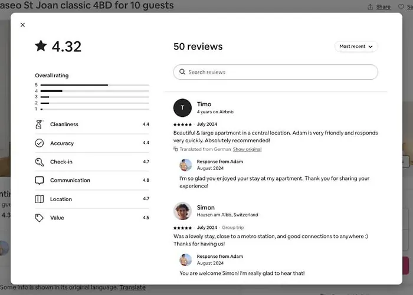Click the magnifier icon in Search reviews

182,72
